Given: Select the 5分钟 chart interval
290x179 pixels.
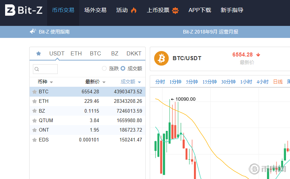Looking at the screenshot, I should (192, 82).
